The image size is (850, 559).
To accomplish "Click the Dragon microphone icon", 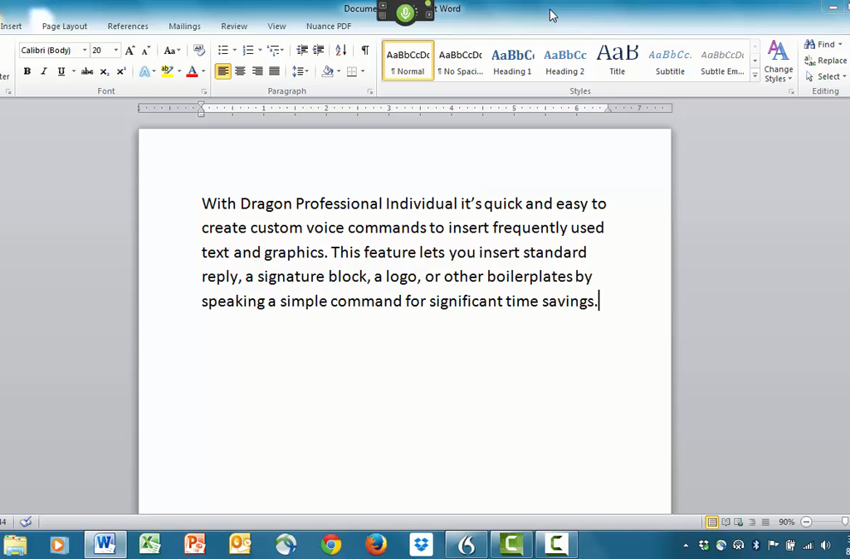I will 405,12.
